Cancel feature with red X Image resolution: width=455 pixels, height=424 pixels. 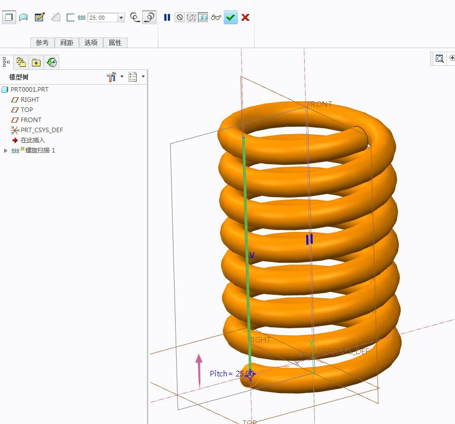click(x=245, y=17)
